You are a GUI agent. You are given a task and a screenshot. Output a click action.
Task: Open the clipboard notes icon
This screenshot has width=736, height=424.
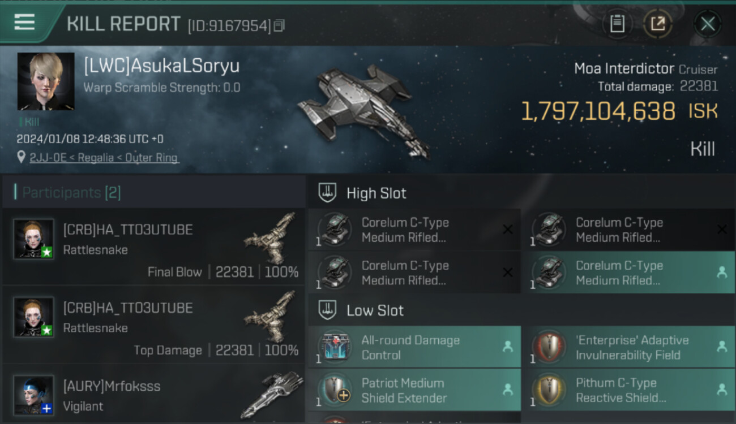point(617,24)
